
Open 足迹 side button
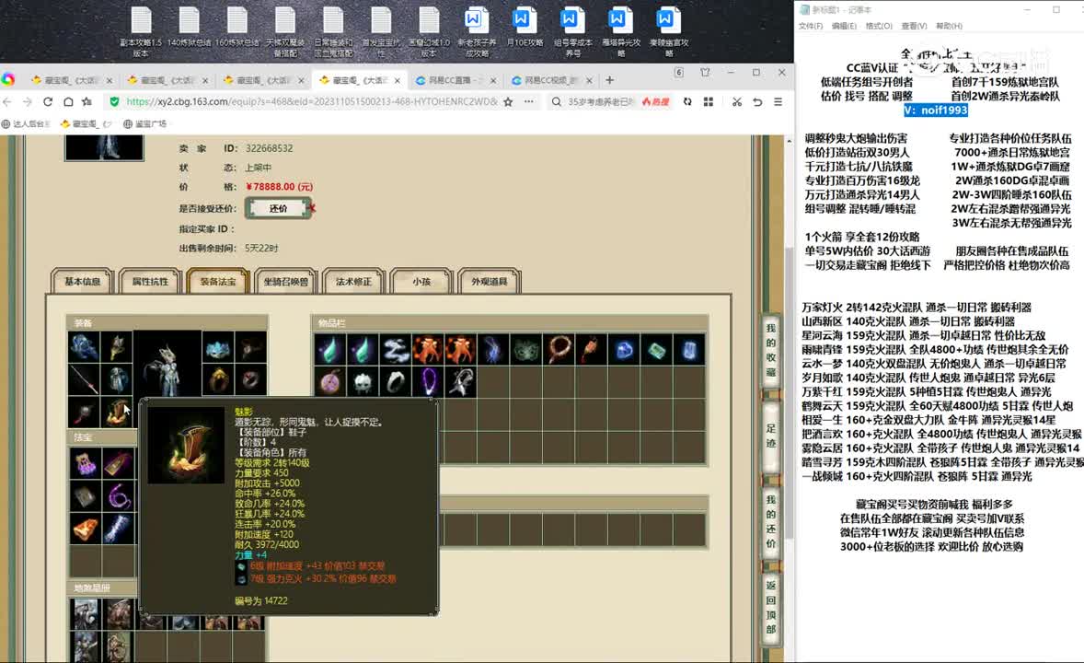pos(771,436)
